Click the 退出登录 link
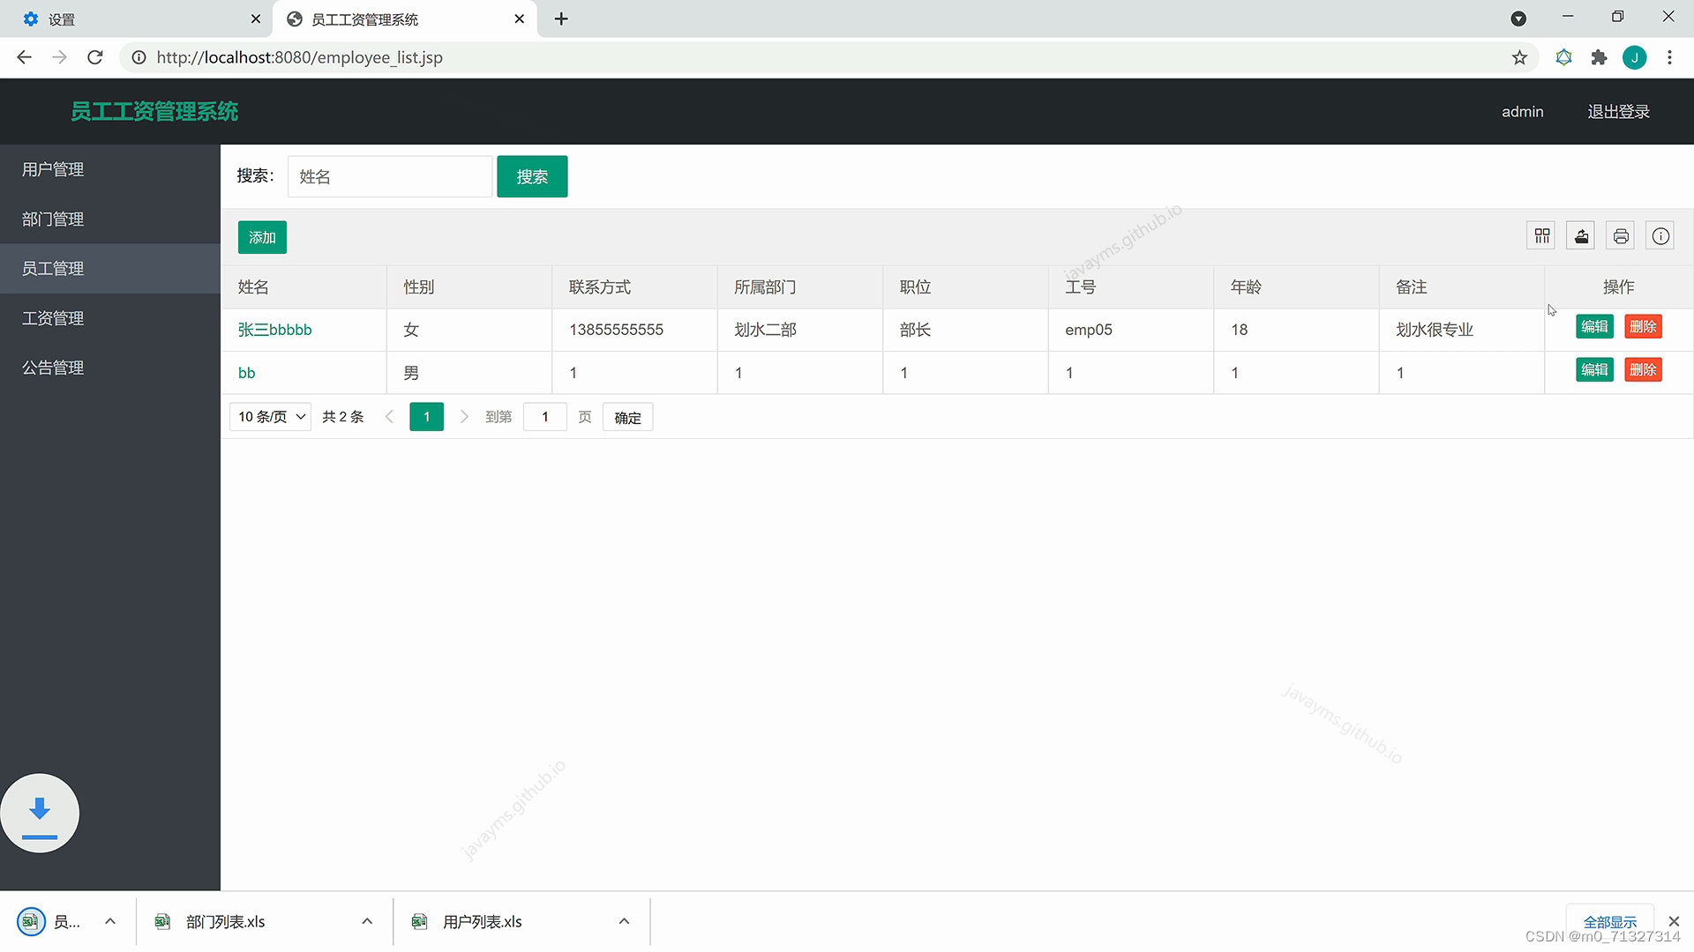This screenshot has width=1694, height=952. pos(1618,112)
